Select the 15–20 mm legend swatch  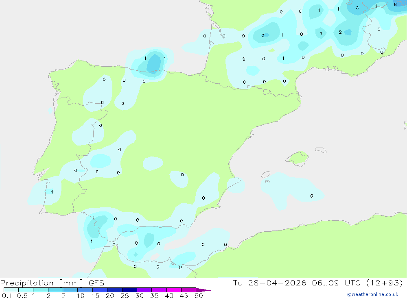click(x=100, y=290)
